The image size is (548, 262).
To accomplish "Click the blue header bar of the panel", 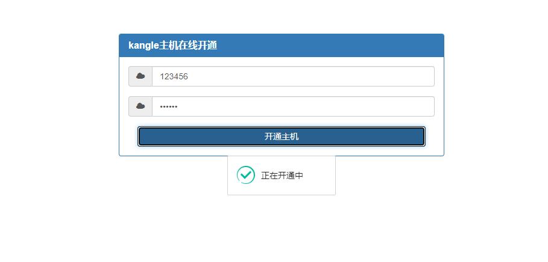I will [282, 45].
